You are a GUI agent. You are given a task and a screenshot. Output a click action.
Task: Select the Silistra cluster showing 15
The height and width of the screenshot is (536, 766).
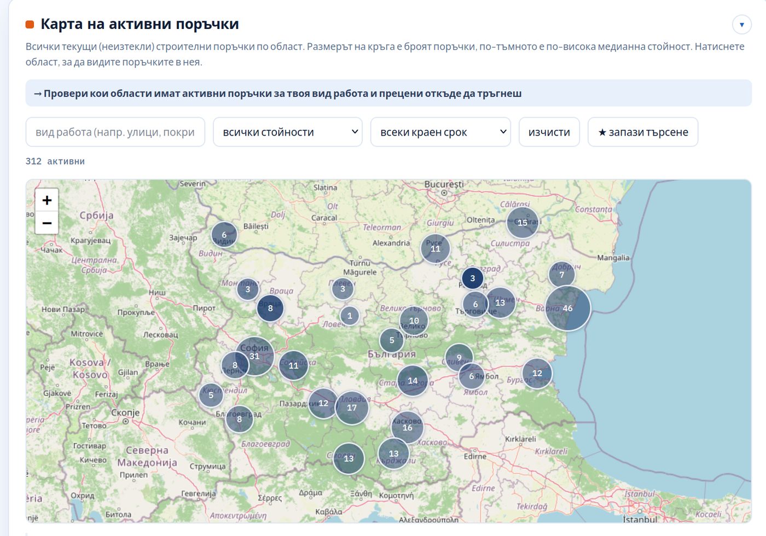coord(523,223)
